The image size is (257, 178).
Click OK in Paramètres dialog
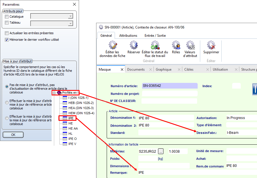pos(13,135)
